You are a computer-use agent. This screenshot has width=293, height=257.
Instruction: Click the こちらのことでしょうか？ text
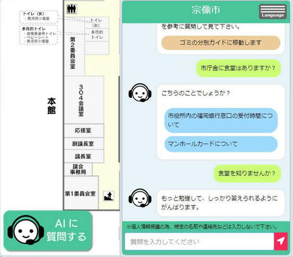coord(195,93)
